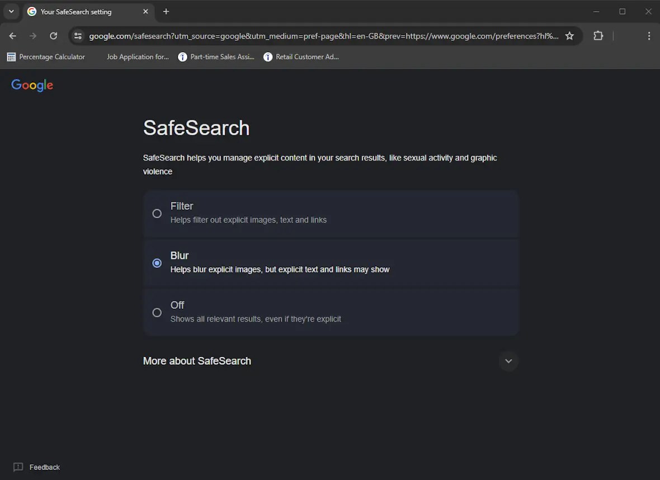The width and height of the screenshot is (660, 480).
Task: Turn SafeSearch Off
Action: pos(157,312)
